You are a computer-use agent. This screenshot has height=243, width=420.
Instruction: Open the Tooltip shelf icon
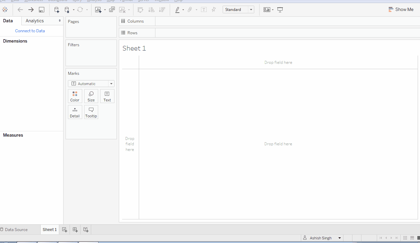click(x=91, y=112)
